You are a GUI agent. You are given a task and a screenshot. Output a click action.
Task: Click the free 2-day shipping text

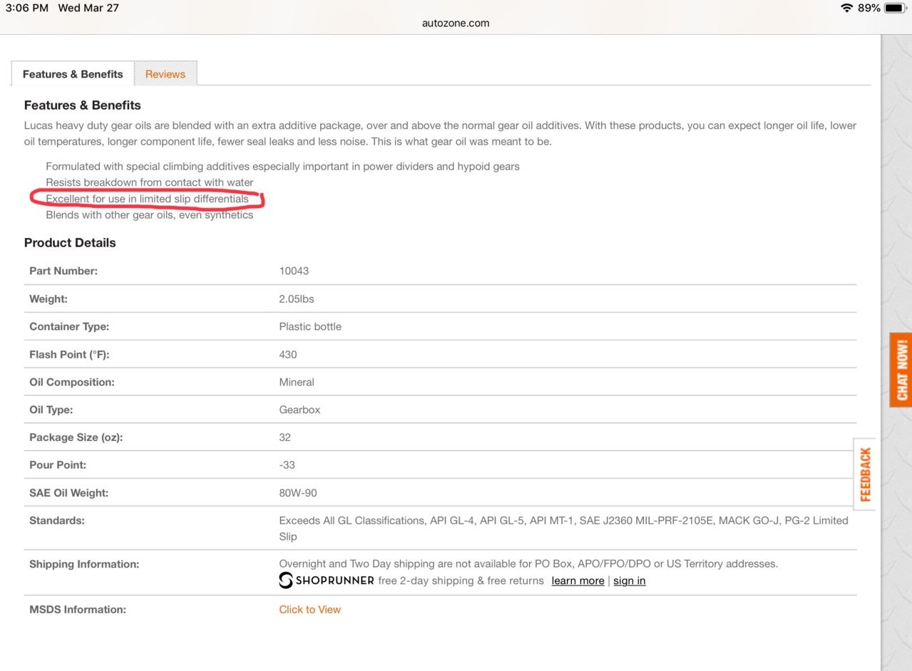click(461, 581)
